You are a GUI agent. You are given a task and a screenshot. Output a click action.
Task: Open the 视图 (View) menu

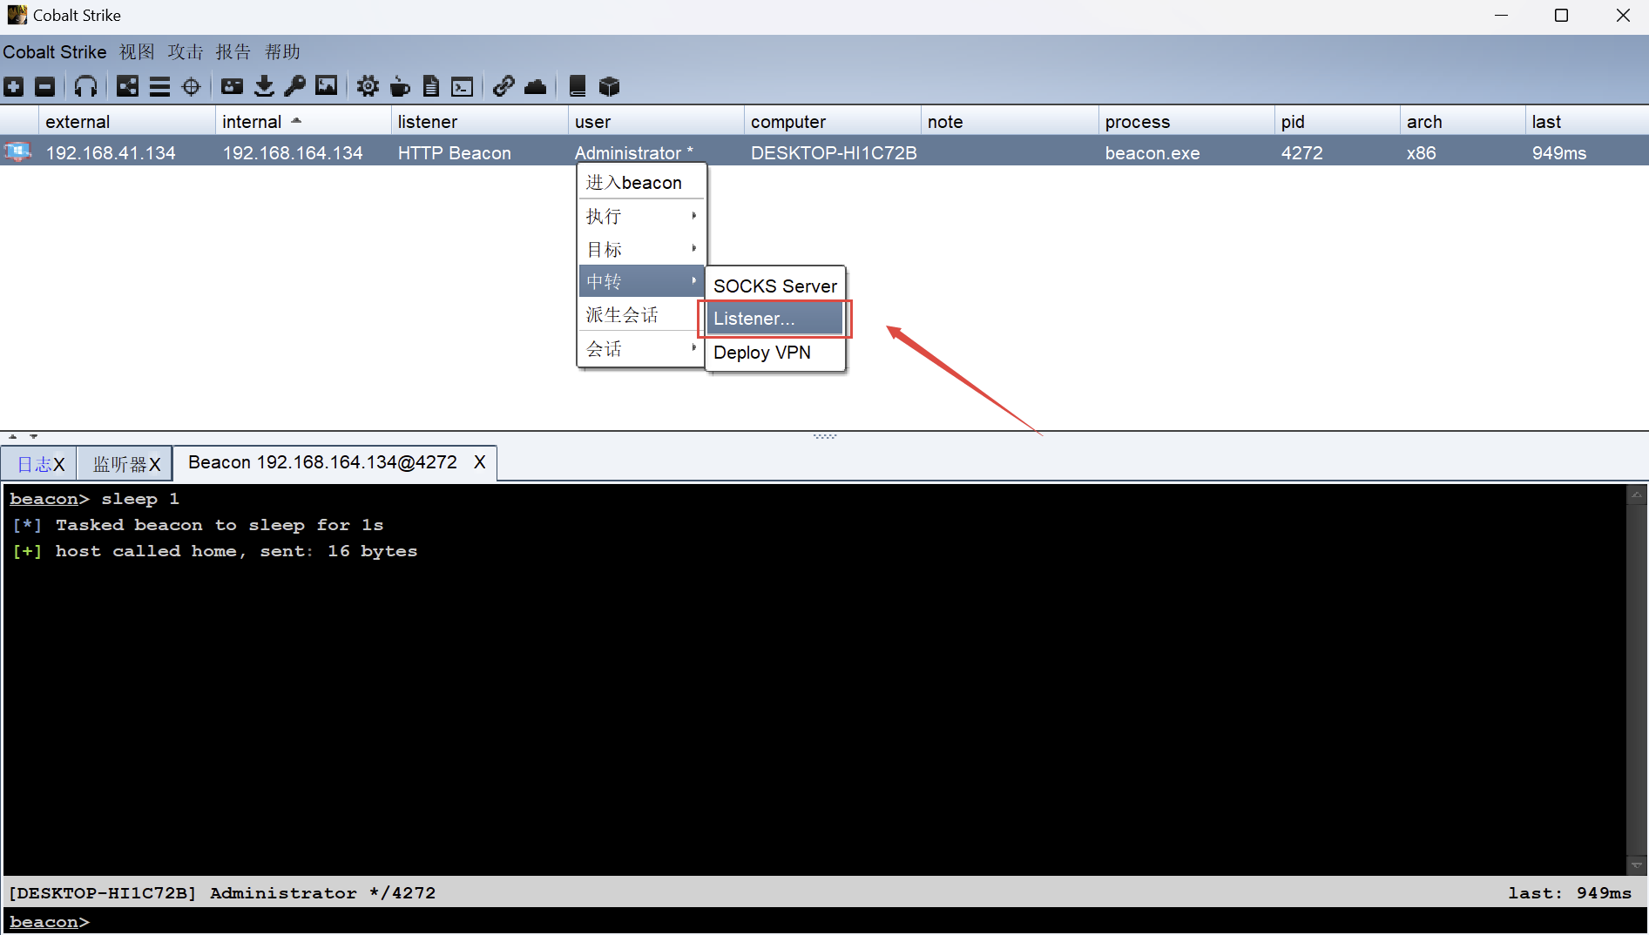click(137, 52)
